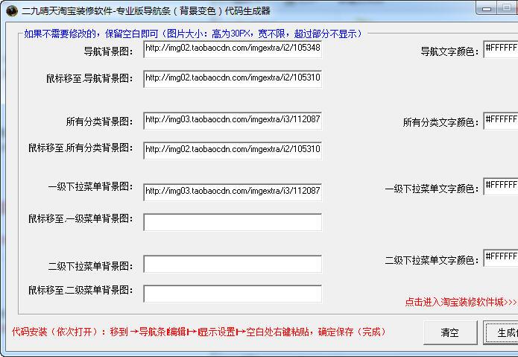Click the app icon in title bar

pyautogui.click(x=12, y=11)
